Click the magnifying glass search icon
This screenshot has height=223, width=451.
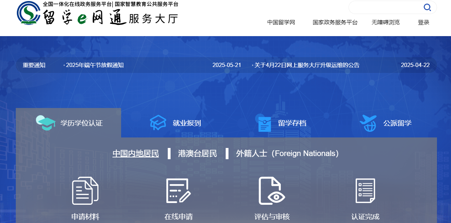click(427, 7)
